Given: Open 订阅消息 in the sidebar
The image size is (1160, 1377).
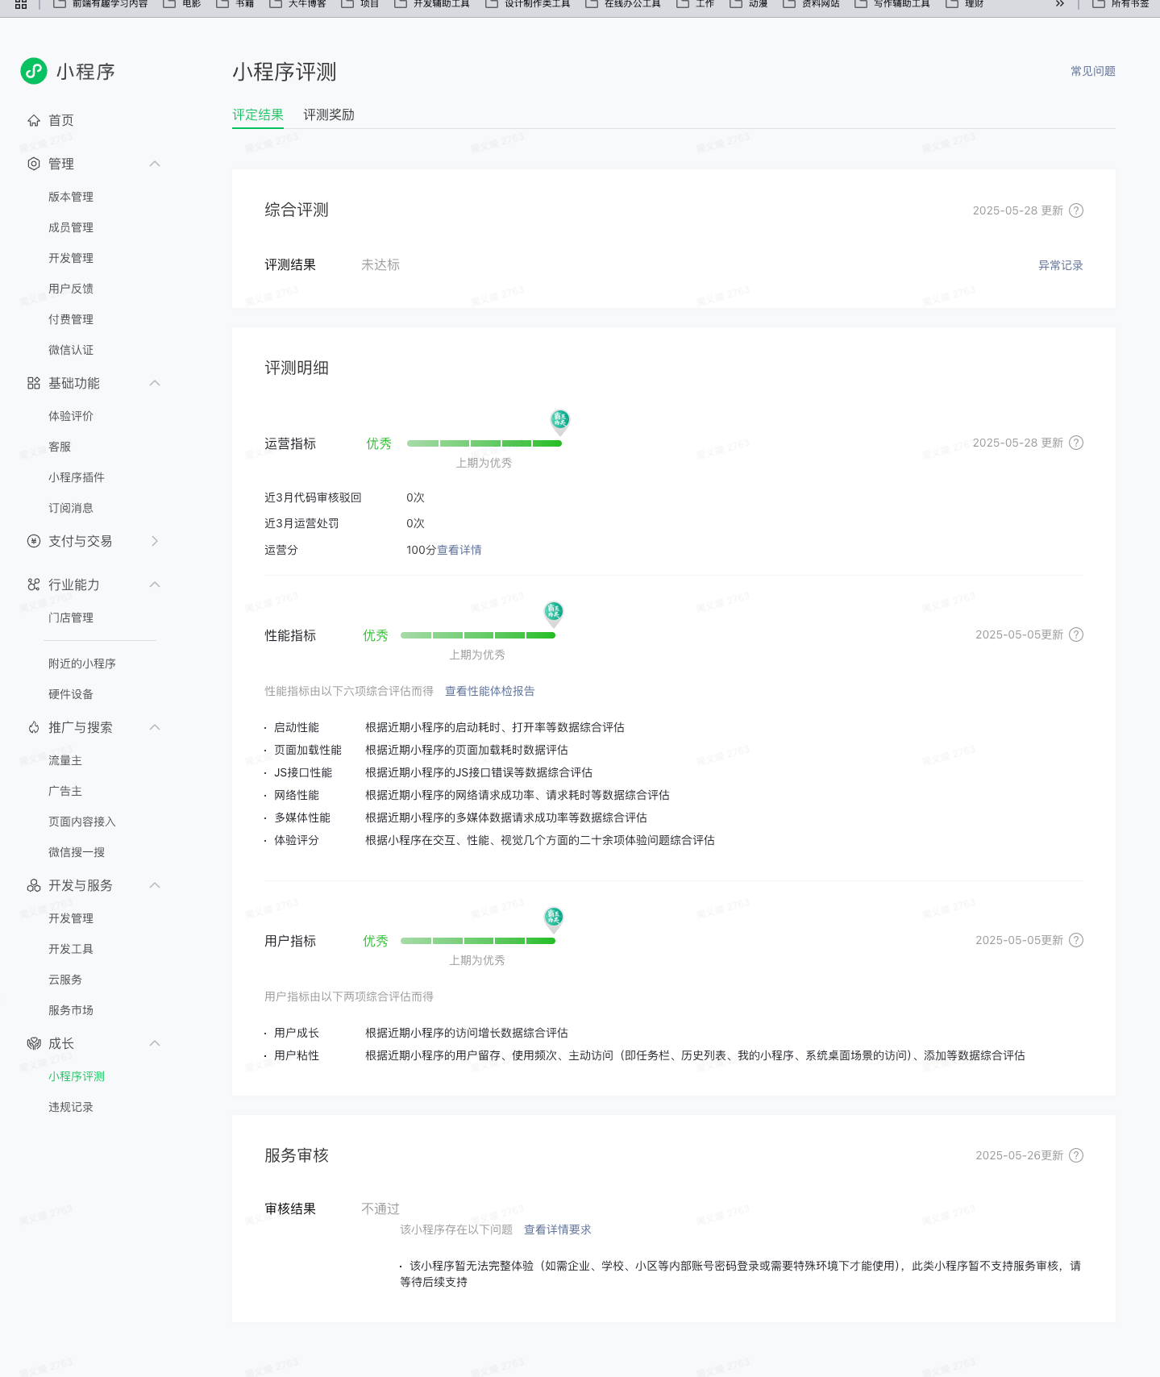Looking at the screenshot, I should tap(71, 508).
